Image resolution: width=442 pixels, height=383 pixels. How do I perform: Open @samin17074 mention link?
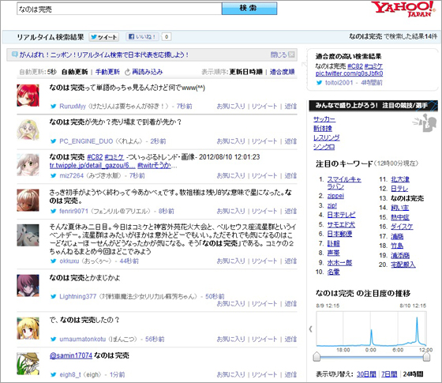click(x=71, y=355)
